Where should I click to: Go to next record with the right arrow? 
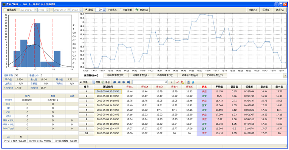point(124,82)
